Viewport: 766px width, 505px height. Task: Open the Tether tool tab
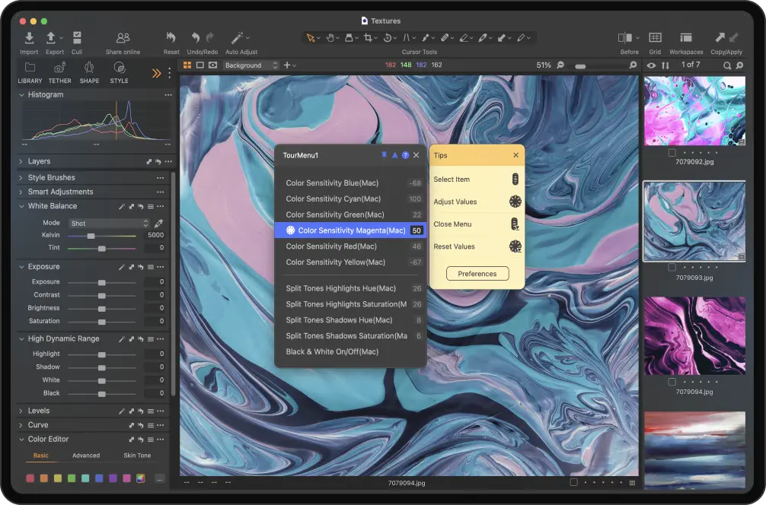point(59,72)
